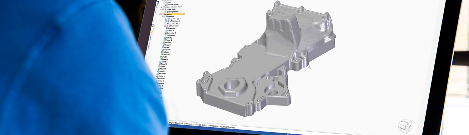Enable the Part Copy 2 checkbox
This screenshot has height=135, width=469.
point(166,21)
